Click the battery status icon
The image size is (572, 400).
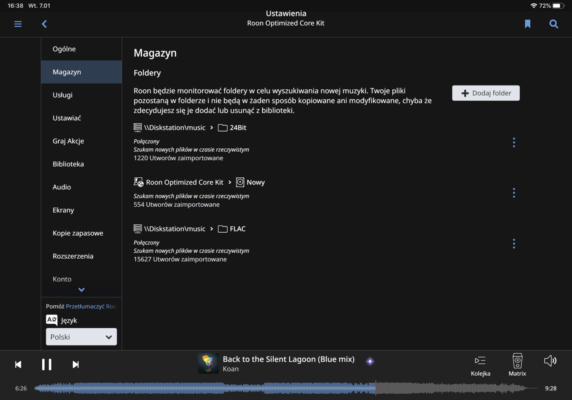(558, 6)
